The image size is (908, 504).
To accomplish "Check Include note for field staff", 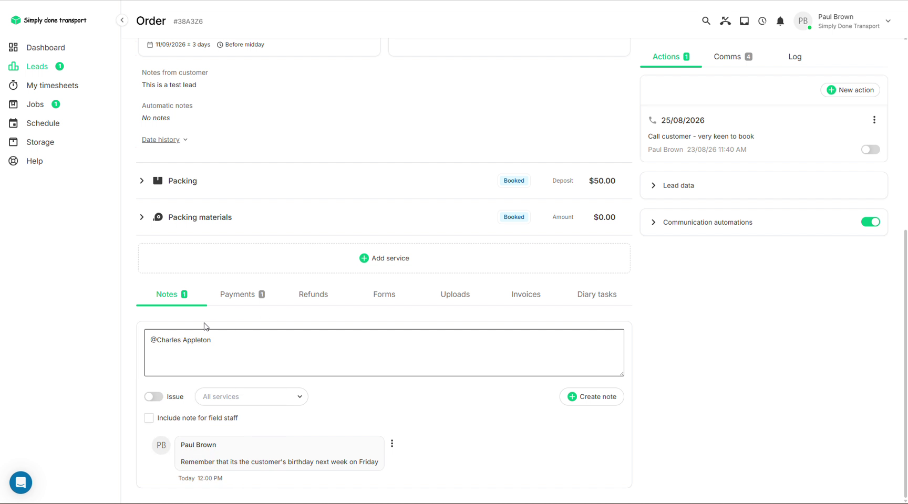I will 149,418.
